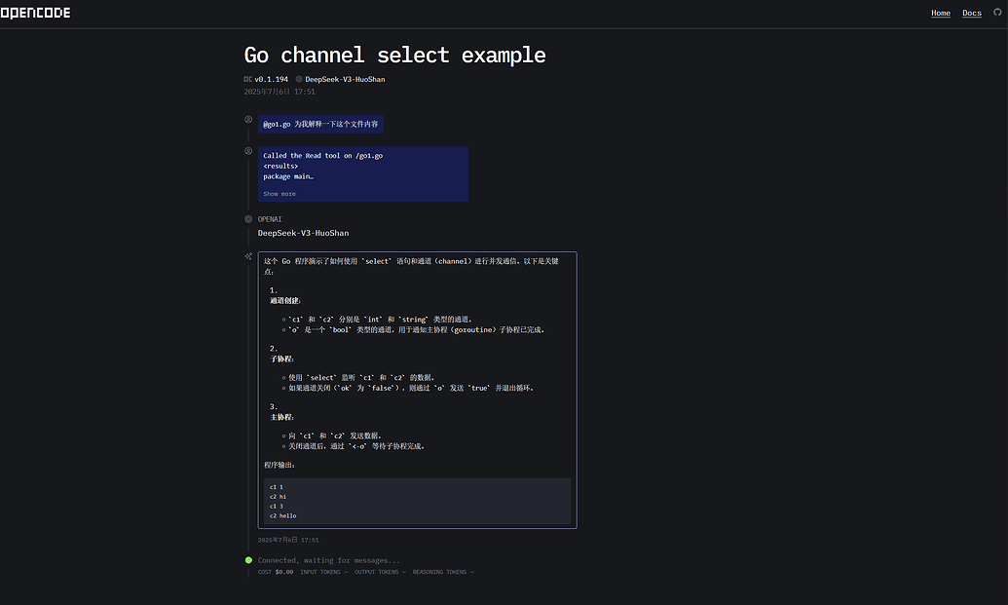Click the program output code block
Image resolution: width=1008 pixels, height=605 pixels.
[417, 501]
